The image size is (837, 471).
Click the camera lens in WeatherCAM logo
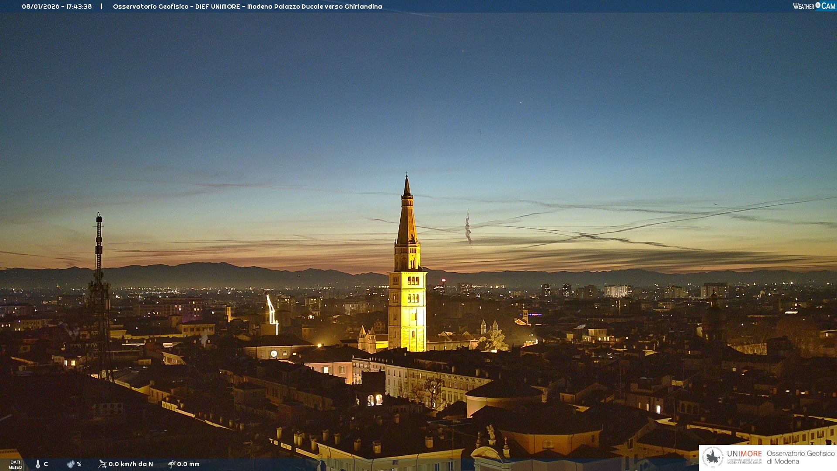[818, 5]
